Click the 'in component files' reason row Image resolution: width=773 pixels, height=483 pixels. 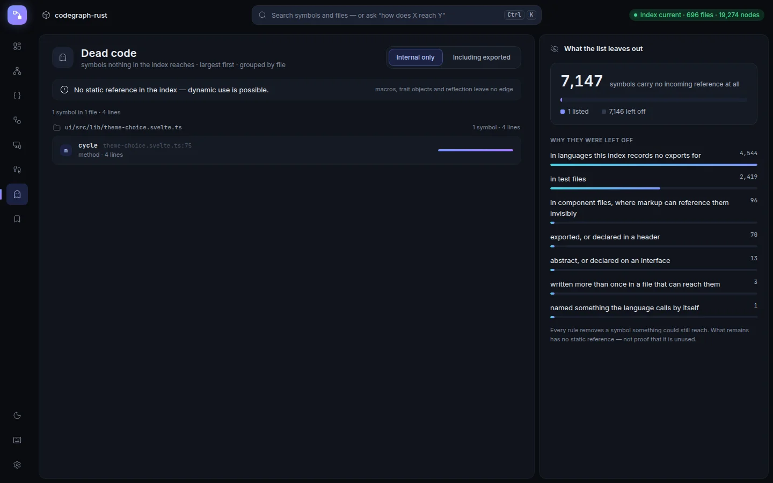tap(654, 211)
